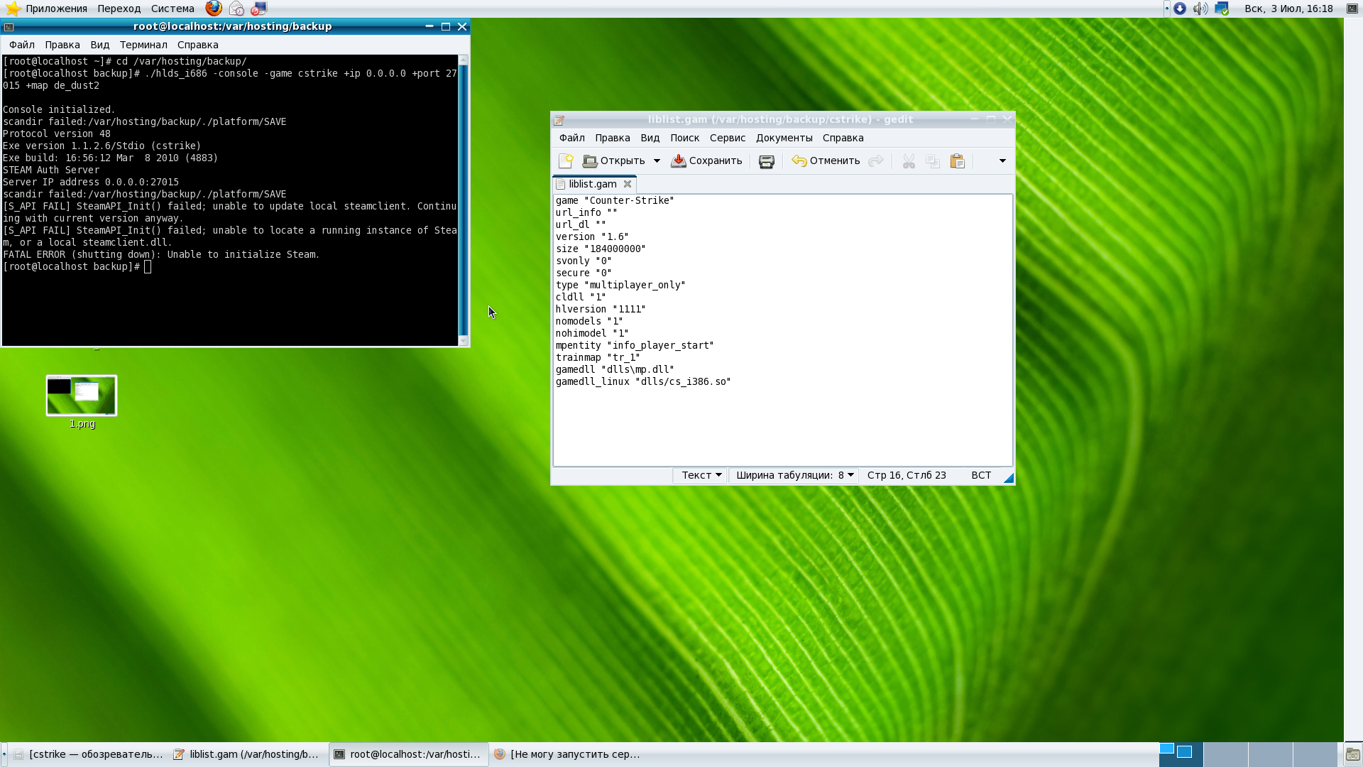Switch to the third workspace in pager
This screenshot has height=767, width=1363.
[1270, 754]
